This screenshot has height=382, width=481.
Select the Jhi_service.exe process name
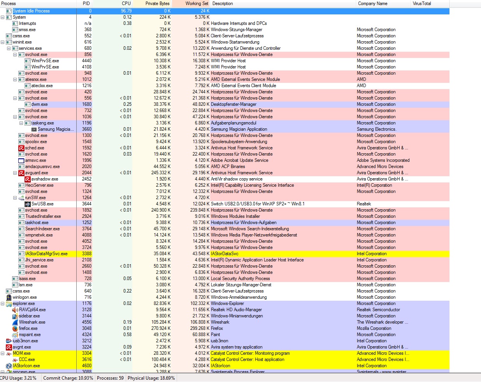click(39, 260)
